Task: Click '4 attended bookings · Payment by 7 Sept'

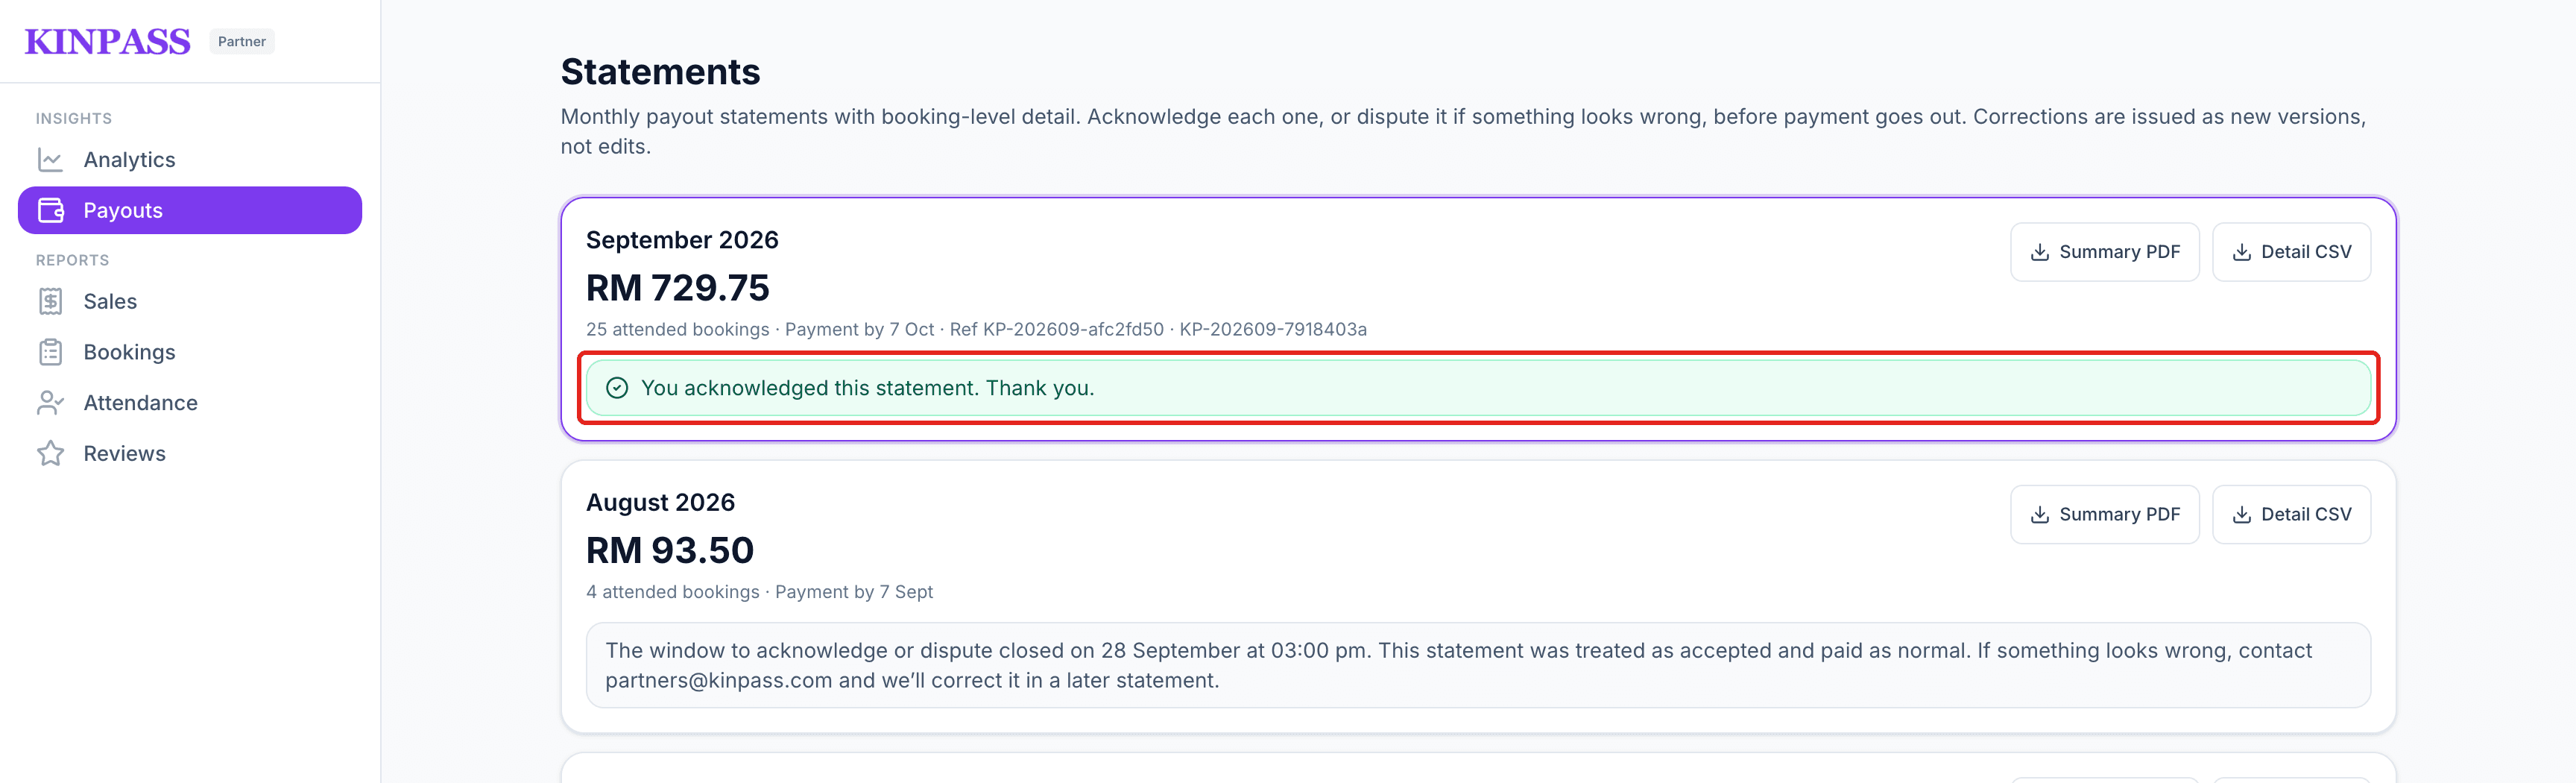Action: pyautogui.click(x=759, y=592)
